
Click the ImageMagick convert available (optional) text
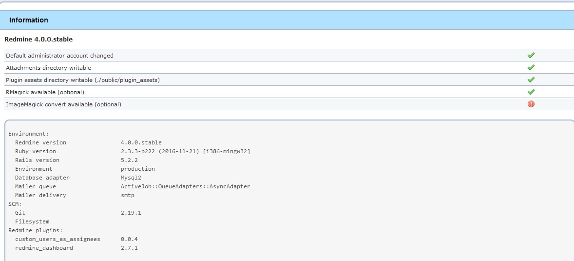tap(63, 104)
